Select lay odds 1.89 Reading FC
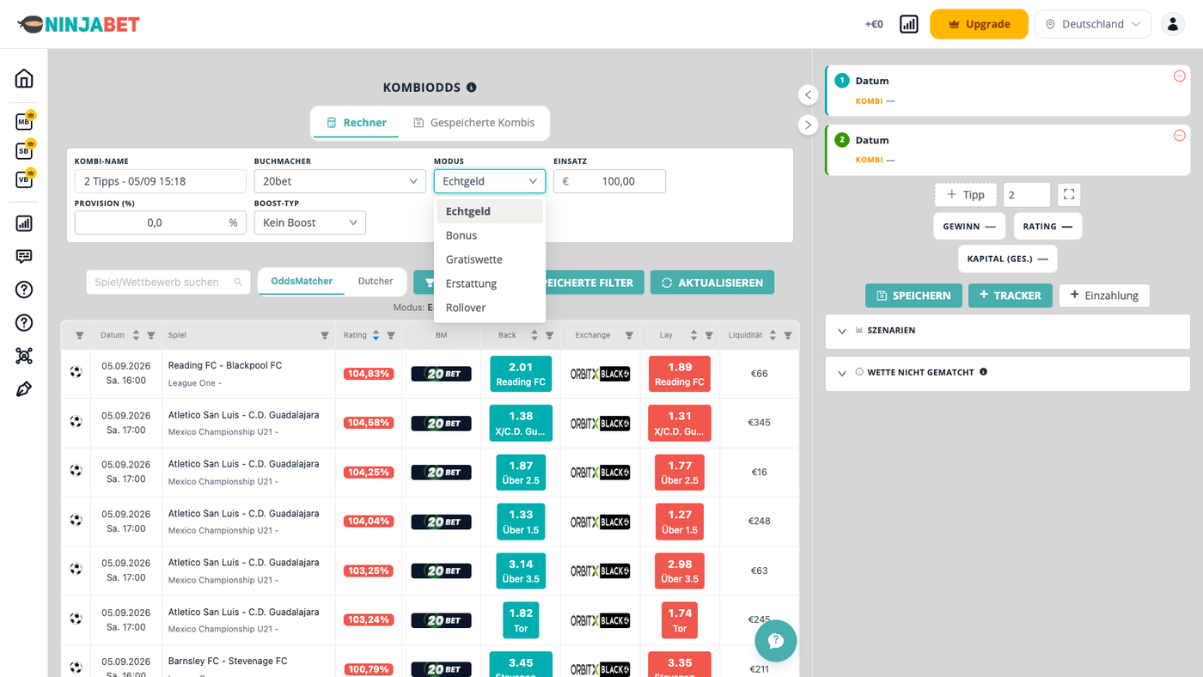1203x677 pixels. (x=680, y=374)
